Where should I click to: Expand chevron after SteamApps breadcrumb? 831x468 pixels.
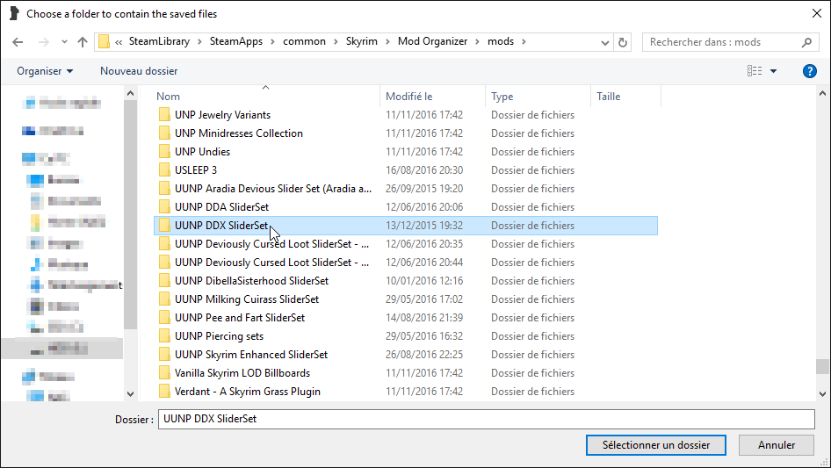pyautogui.click(x=272, y=42)
